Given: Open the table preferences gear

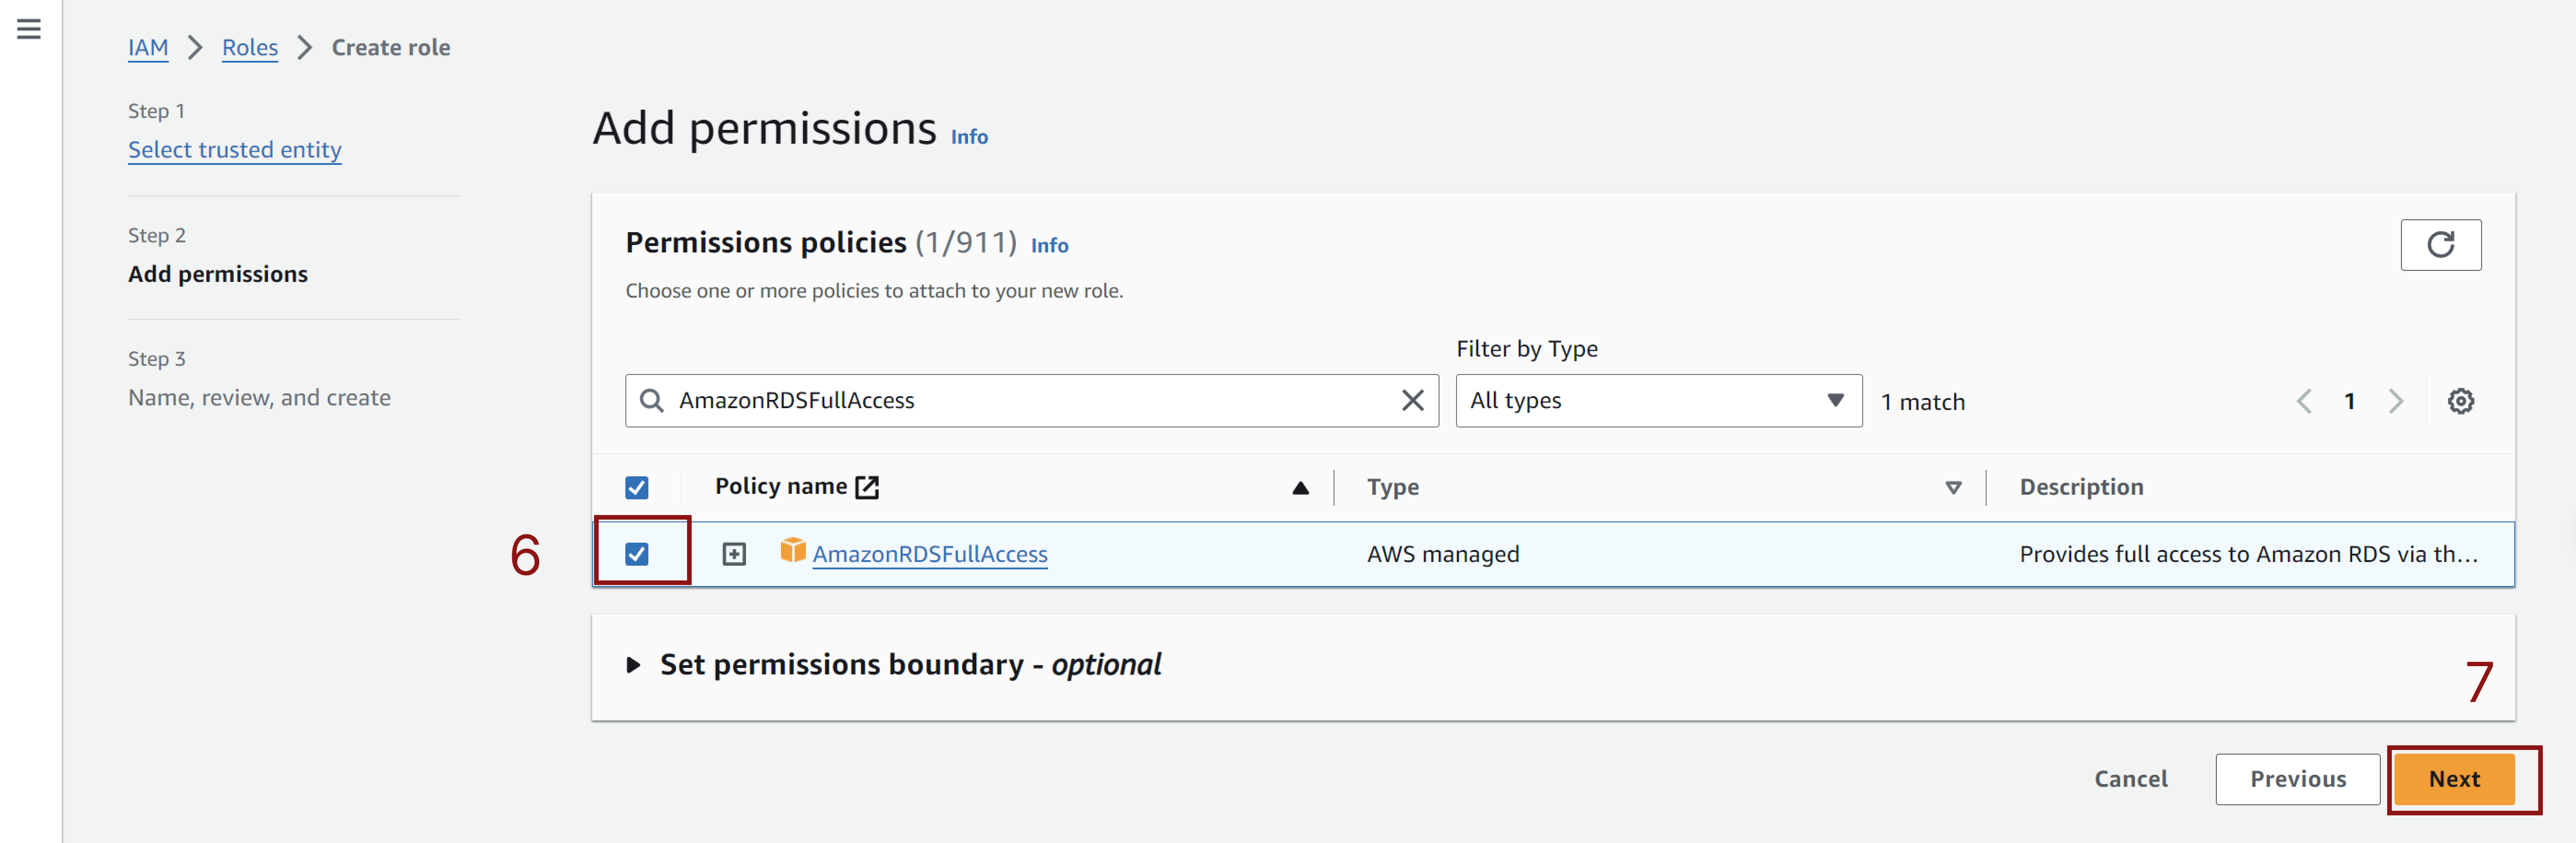Looking at the screenshot, I should point(2460,401).
